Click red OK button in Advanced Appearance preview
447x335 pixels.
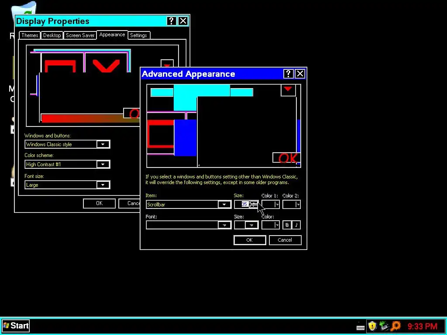coord(286,158)
